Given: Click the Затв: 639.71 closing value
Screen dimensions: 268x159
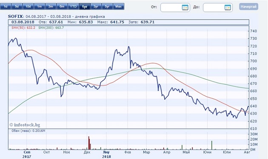Looking at the screenshot, I should click(x=141, y=22).
